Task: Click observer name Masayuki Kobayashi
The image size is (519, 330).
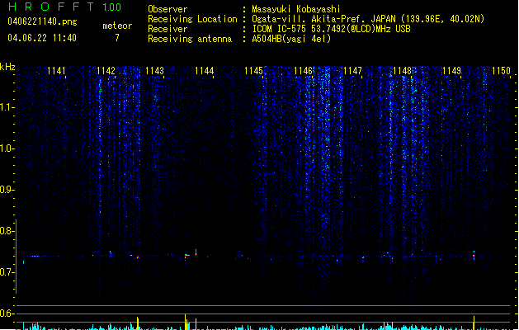Action: pos(296,9)
